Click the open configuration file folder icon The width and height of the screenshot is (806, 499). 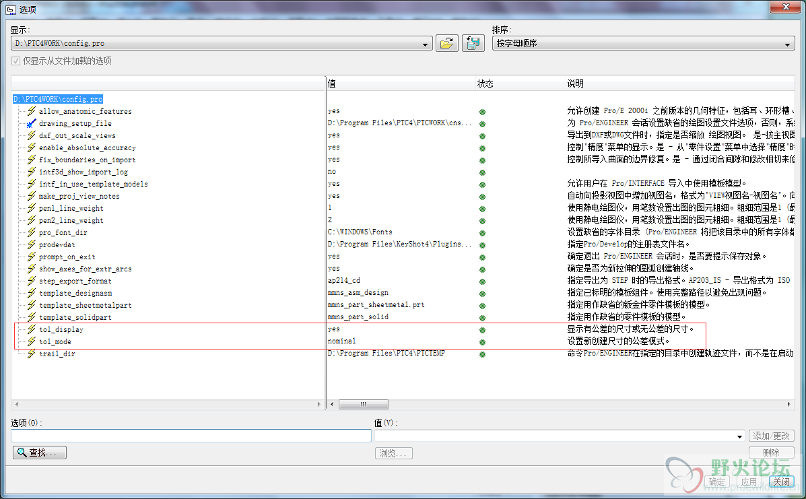point(446,43)
